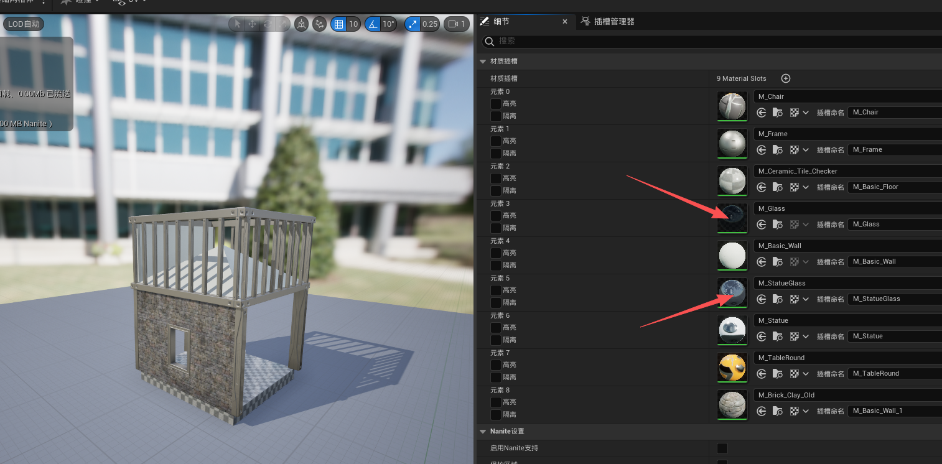Open the M_Brick_Clay_Old material asset picker

(x=847, y=395)
